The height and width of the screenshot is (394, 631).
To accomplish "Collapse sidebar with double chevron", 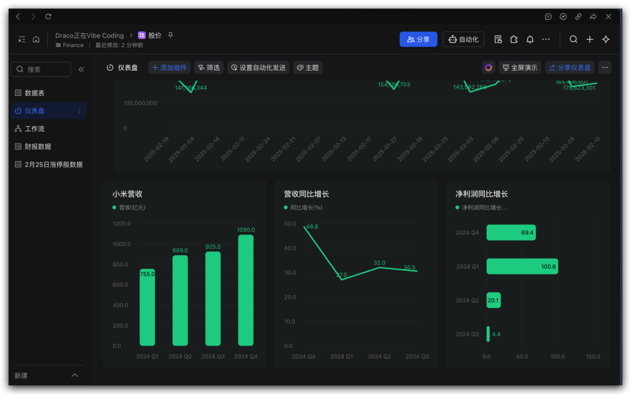I will tap(81, 69).
